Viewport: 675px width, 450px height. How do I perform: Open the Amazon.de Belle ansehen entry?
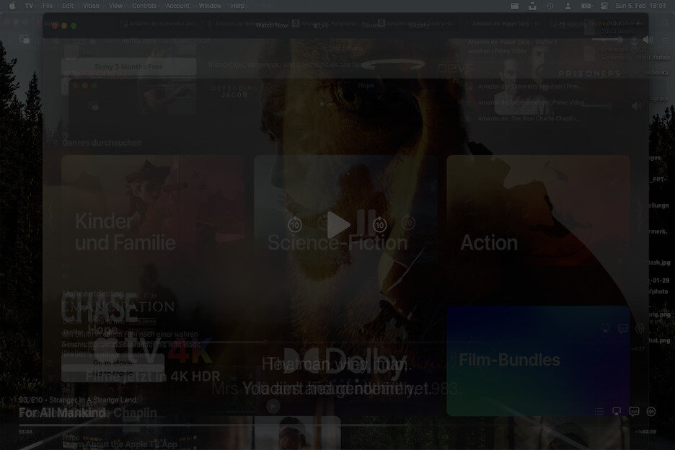coord(531,102)
